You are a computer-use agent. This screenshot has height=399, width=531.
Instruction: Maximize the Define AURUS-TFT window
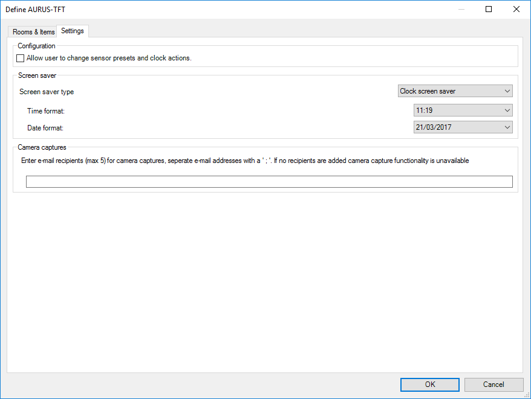point(489,9)
